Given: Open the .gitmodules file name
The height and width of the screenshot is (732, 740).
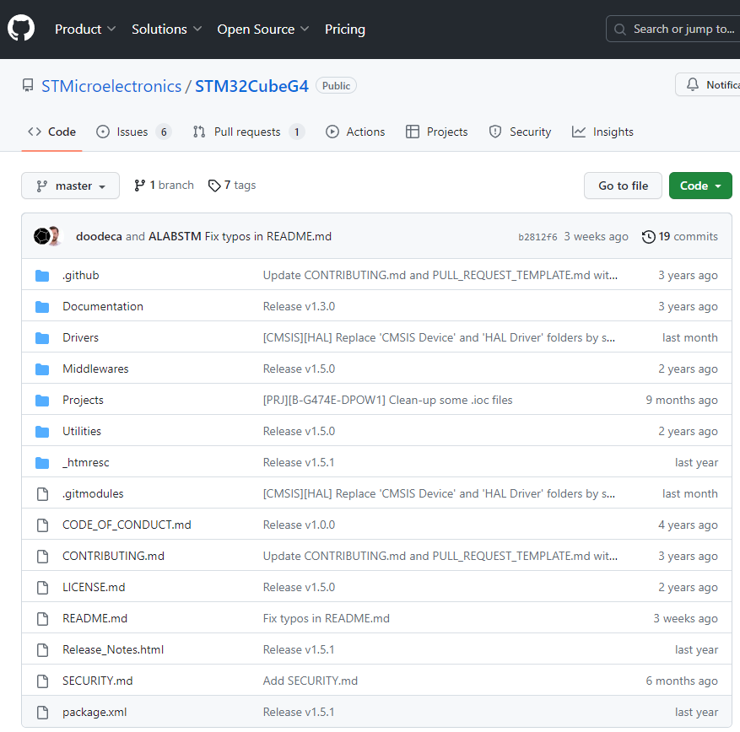Looking at the screenshot, I should pos(93,494).
